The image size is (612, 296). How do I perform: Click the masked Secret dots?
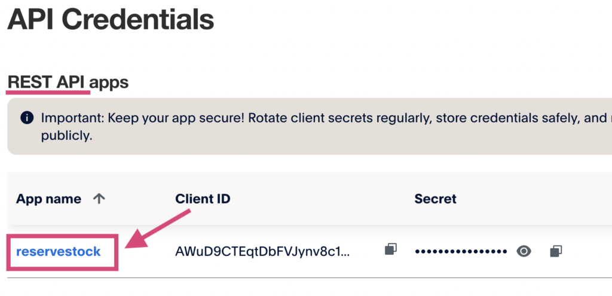(x=460, y=251)
